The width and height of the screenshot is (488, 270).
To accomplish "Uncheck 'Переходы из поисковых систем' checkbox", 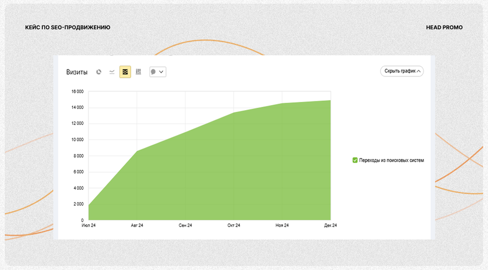I will [x=355, y=160].
